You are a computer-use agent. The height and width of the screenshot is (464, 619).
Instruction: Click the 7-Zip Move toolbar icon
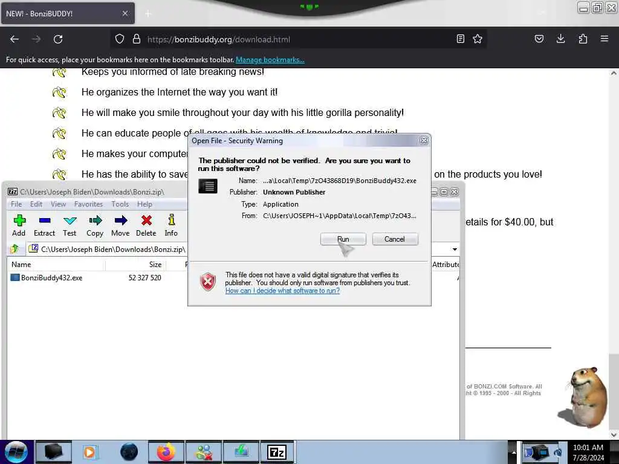[x=120, y=226]
